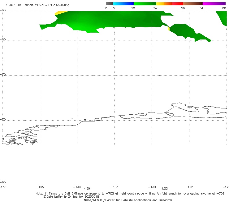The height and width of the screenshot is (202, 229).
Task: Click the colorbar label '34'
Action: coord(155,8)
